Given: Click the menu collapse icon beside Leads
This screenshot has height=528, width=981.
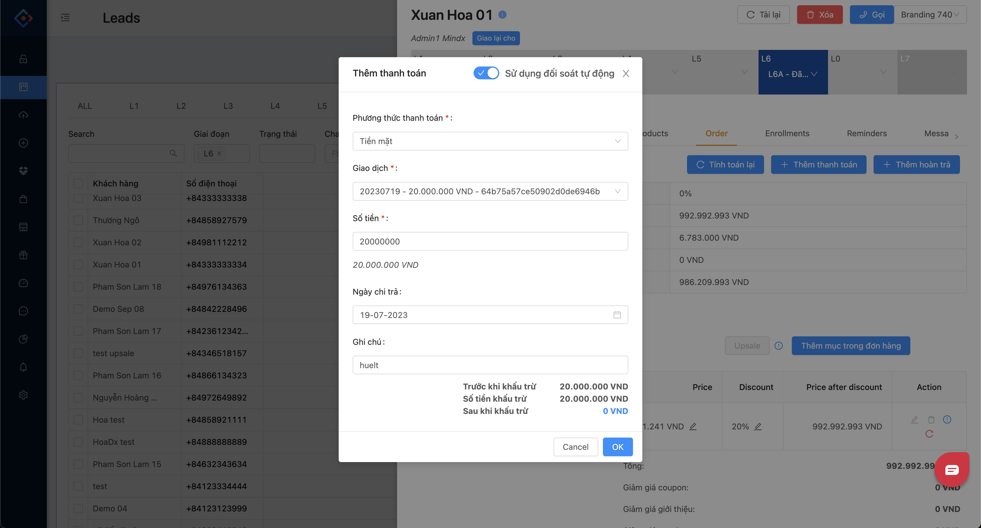Looking at the screenshot, I should coord(65,18).
